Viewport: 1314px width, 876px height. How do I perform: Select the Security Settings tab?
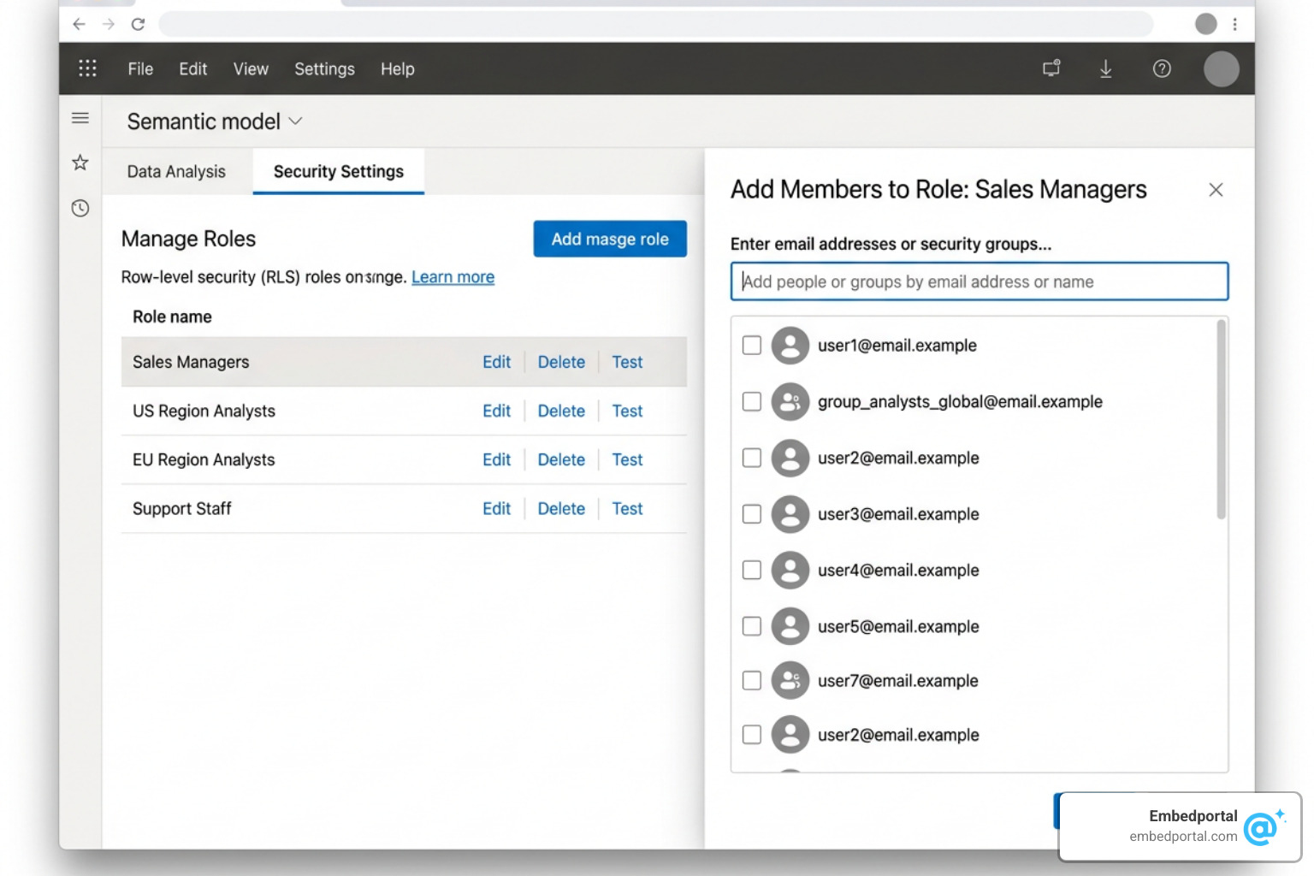(339, 171)
